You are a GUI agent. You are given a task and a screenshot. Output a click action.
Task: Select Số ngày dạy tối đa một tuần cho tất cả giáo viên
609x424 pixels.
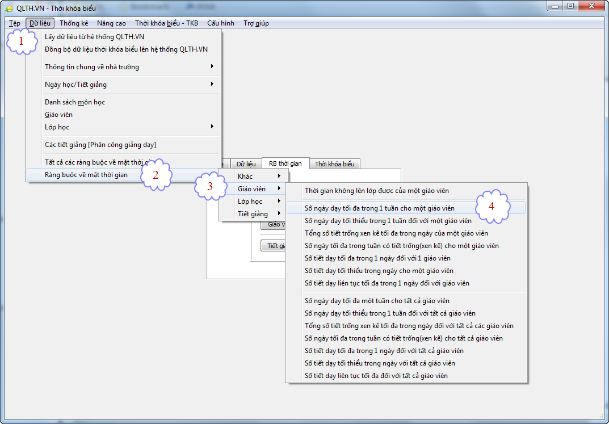tap(406, 300)
